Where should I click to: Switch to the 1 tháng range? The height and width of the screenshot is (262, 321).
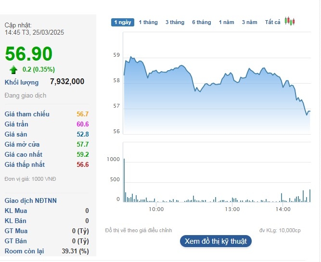(148, 22)
